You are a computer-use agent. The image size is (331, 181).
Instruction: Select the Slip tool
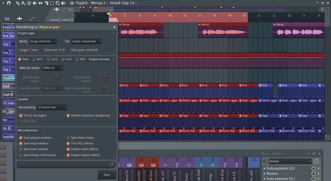(40, 3)
